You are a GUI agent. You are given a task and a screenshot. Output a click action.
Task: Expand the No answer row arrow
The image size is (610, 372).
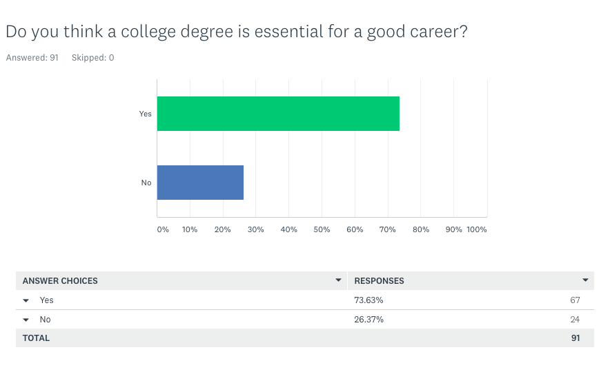(x=26, y=320)
